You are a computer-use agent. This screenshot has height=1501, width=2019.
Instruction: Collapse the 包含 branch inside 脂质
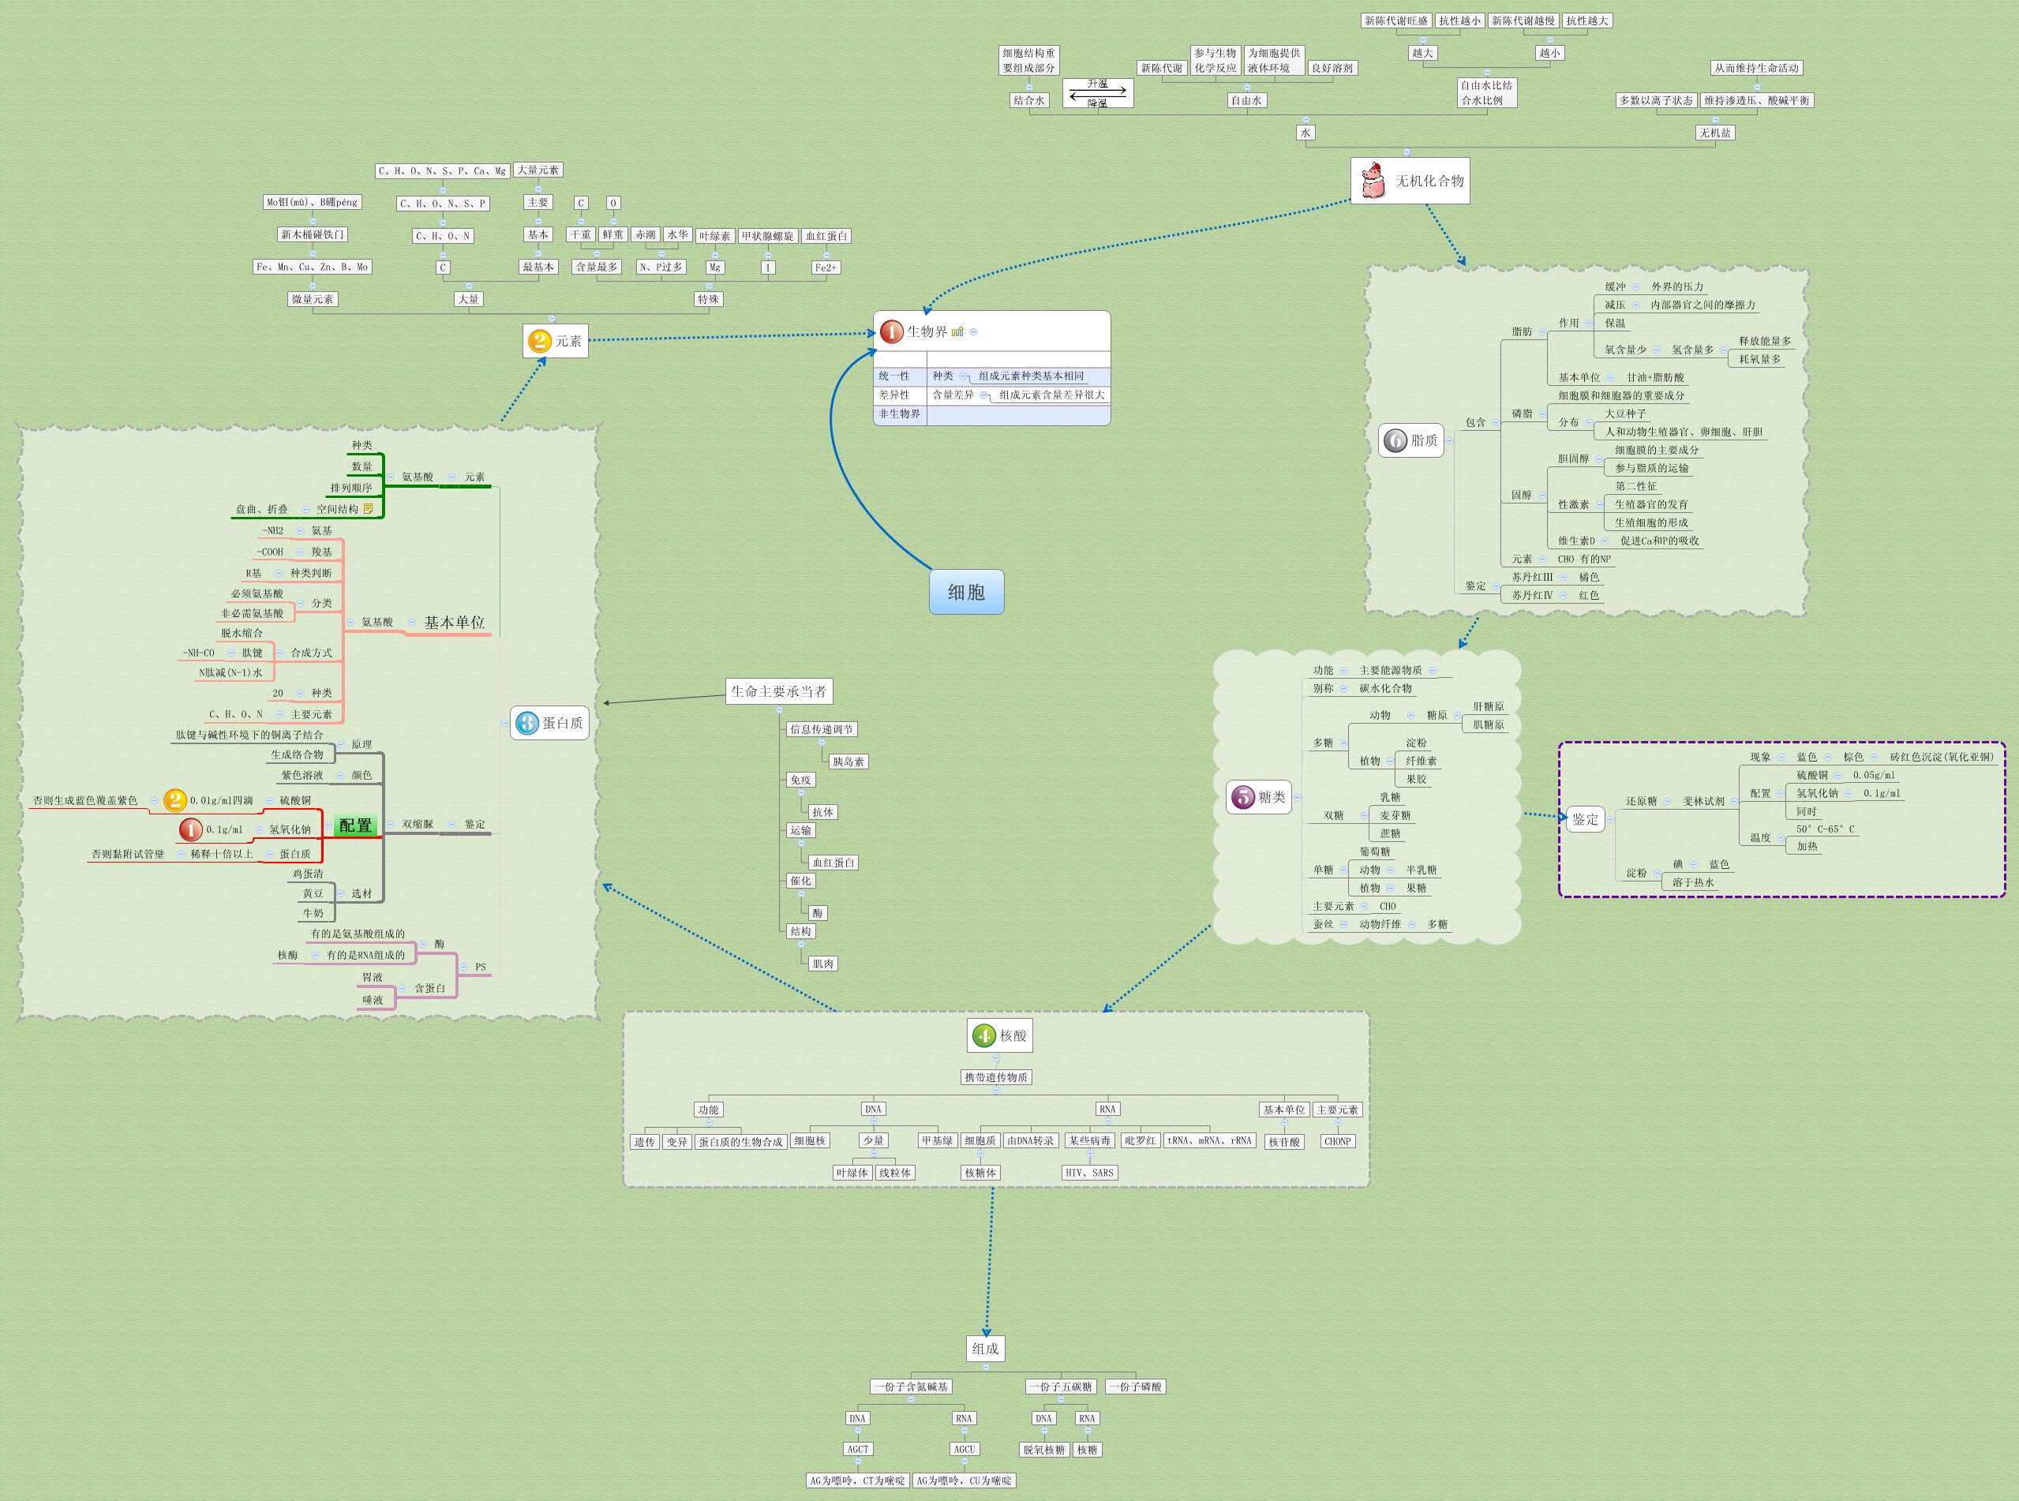pyautogui.click(x=1496, y=424)
